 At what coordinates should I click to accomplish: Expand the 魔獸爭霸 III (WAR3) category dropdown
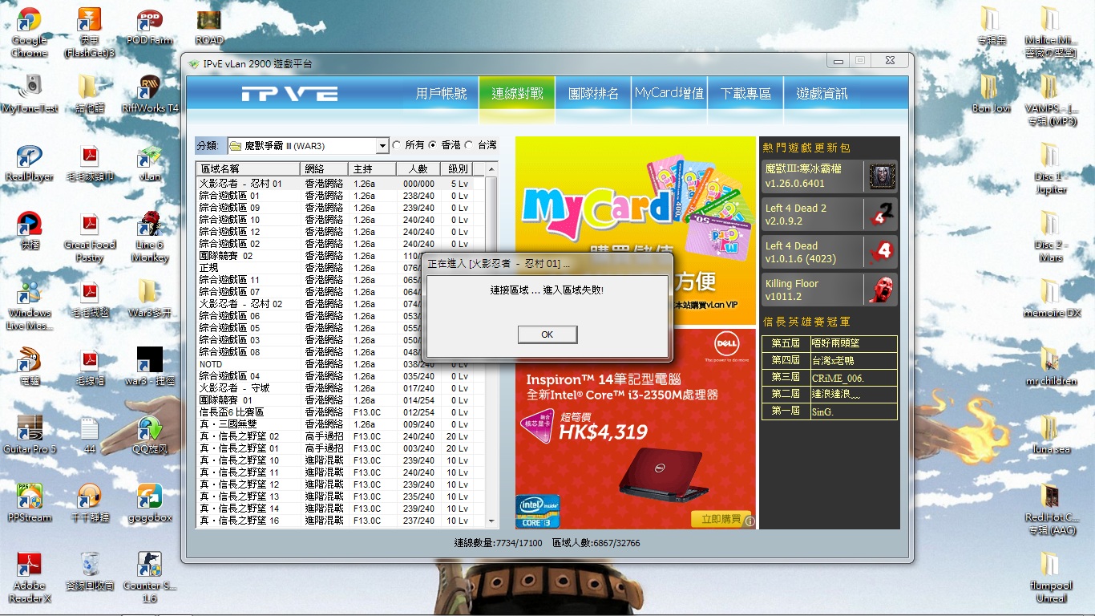(x=382, y=146)
